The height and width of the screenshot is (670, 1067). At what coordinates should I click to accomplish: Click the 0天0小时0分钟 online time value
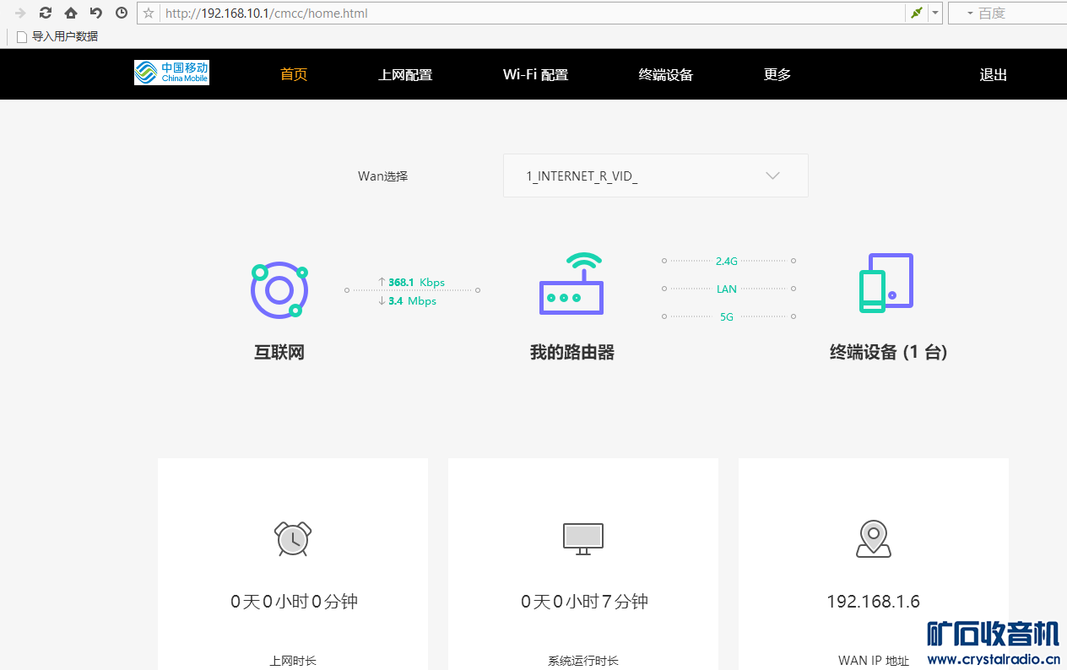pyautogui.click(x=294, y=602)
